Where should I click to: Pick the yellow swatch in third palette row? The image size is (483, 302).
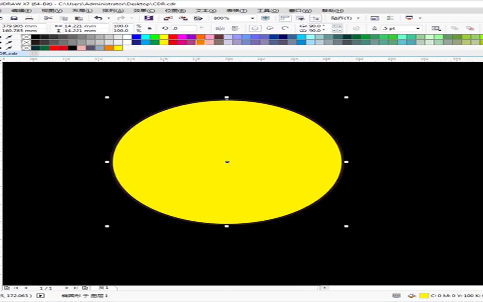(118, 48)
